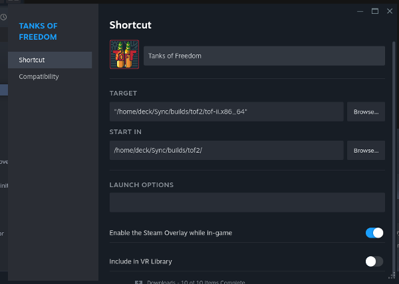Screen dimensions: 399x284
Task: Browse for the Target executable
Action: (x=366, y=111)
